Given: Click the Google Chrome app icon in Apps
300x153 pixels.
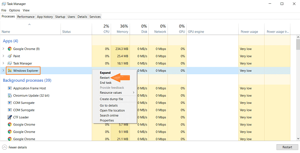Looking at the screenshot, I should tap(10, 49).
